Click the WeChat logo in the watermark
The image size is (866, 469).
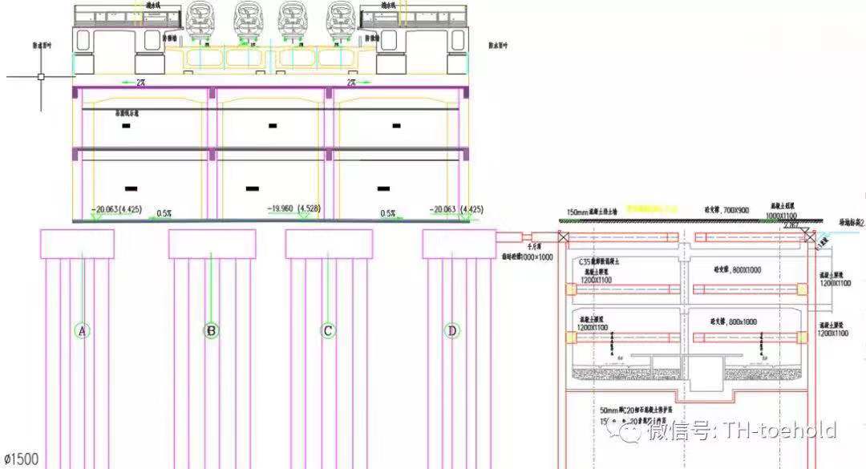pyautogui.click(x=627, y=431)
